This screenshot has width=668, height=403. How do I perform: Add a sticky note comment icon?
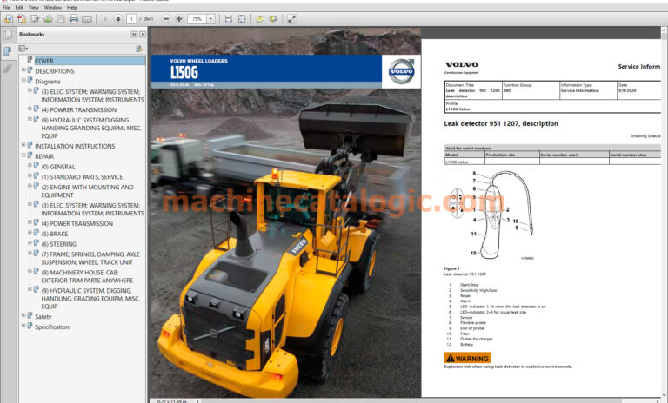click(x=260, y=19)
